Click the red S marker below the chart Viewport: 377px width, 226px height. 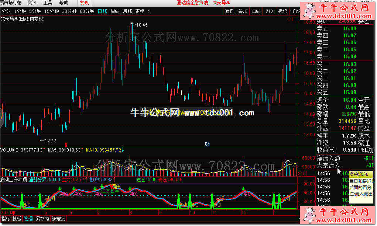(x=66, y=145)
